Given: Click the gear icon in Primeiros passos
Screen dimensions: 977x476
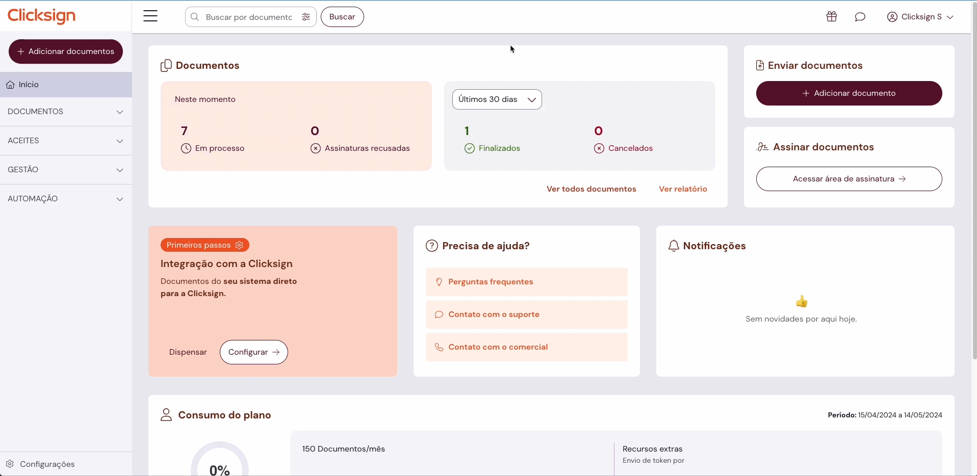Looking at the screenshot, I should click(240, 245).
